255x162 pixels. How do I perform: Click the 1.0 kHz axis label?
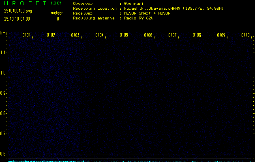3,73
